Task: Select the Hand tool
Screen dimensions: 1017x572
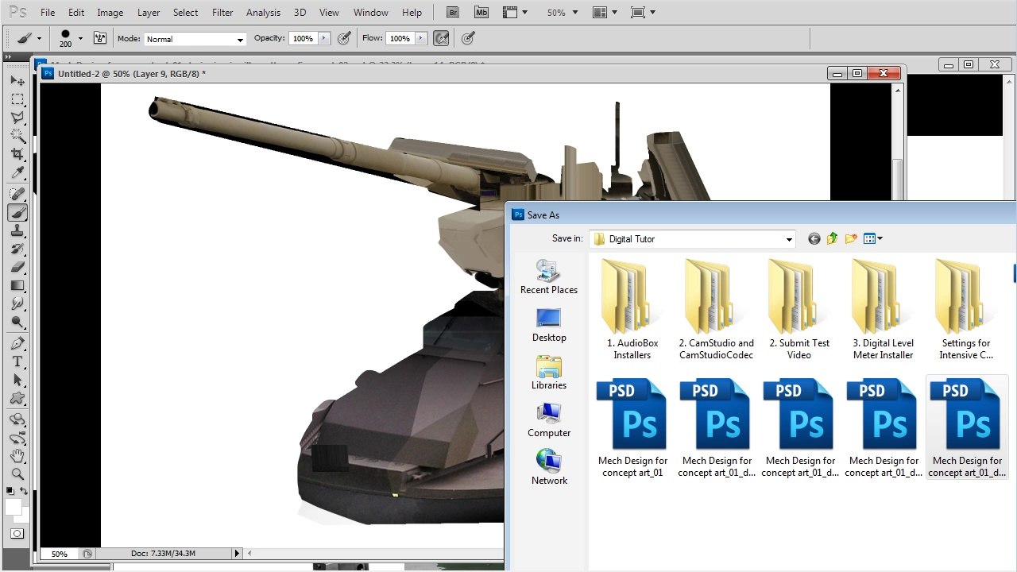Action: tap(17, 456)
